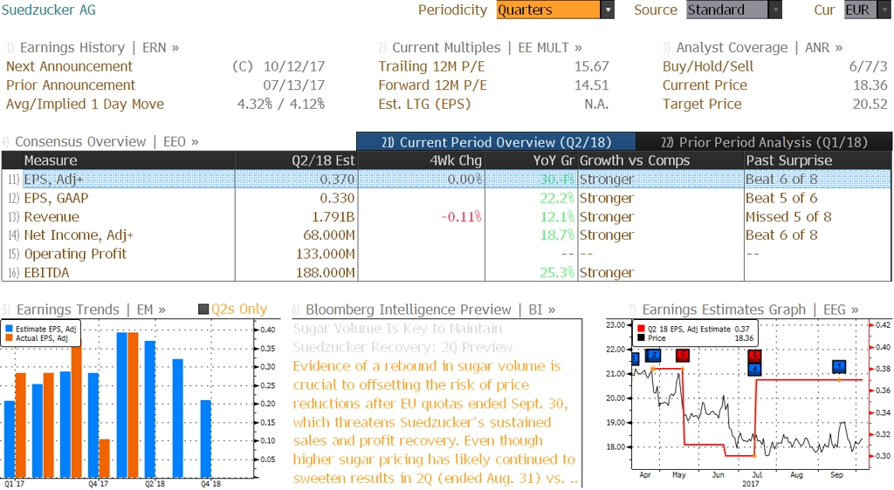894x490 pixels.
Task: Select the EPS, GAAP row
Action: click(x=446, y=198)
